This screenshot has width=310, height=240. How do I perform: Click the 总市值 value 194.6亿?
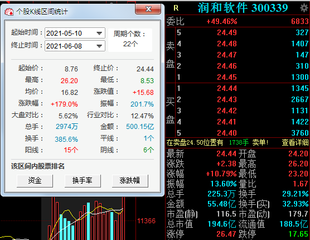221,224
